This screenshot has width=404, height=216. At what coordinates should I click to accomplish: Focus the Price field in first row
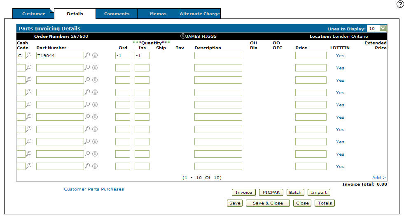[x=311, y=55]
